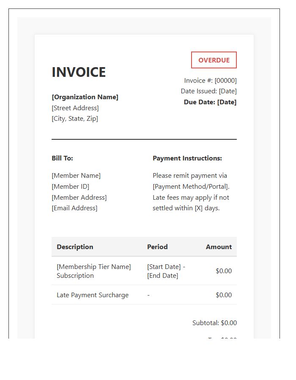Click the 'settled within [X] days' text
This screenshot has height=380, width=296.
tap(186, 208)
